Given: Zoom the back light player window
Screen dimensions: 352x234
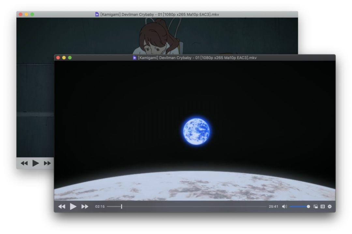Looking at the screenshot, I should click(x=32, y=14).
